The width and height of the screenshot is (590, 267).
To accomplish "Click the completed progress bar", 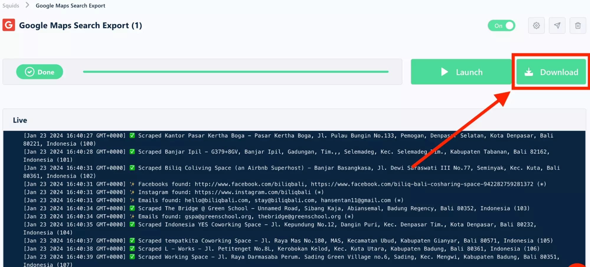I will click(236, 72).
